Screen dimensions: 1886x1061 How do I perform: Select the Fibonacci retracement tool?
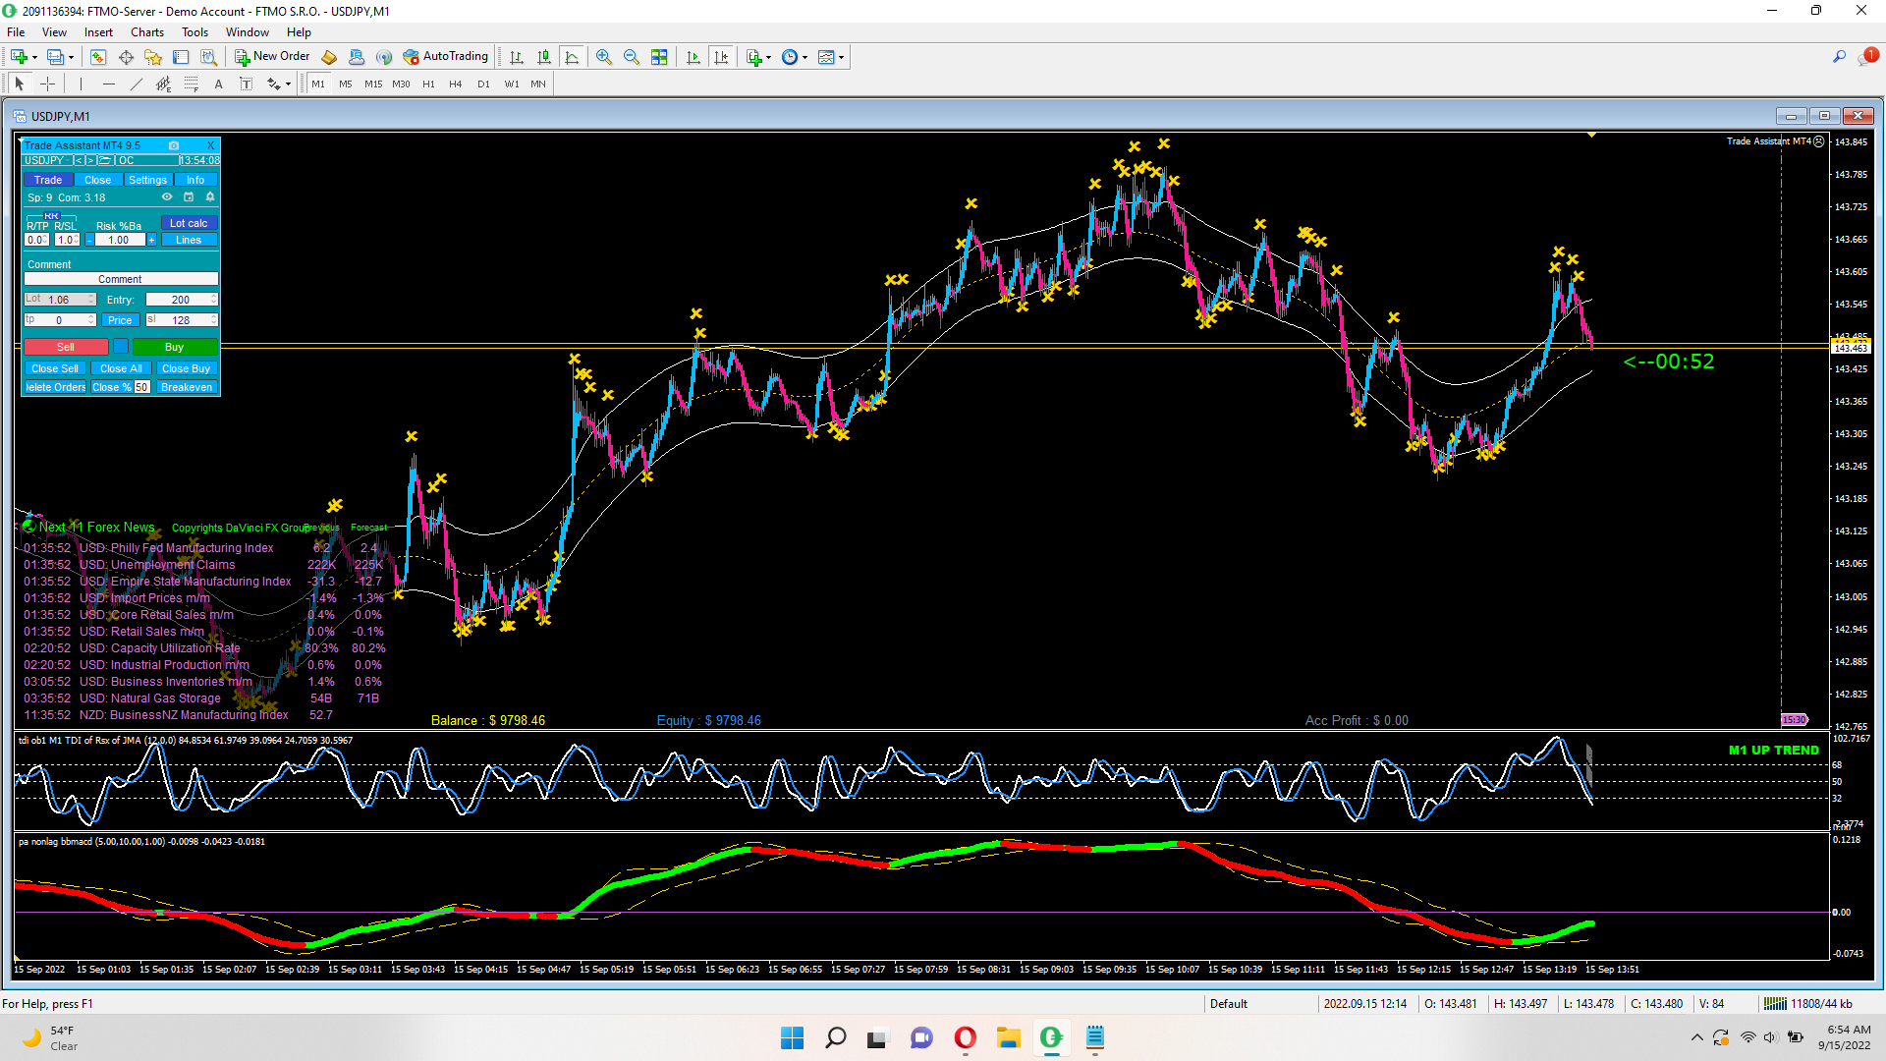[x=192, y=84]
